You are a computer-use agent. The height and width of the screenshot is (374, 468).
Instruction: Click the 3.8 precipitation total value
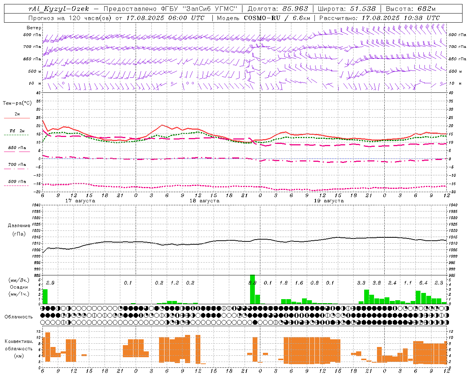coord(377,283)
